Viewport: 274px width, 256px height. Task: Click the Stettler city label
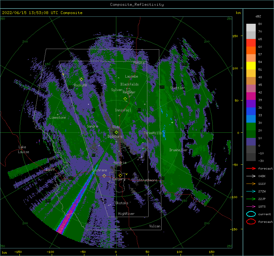(177, 88)
